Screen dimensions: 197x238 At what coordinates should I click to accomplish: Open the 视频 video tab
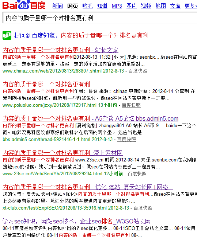[x=146, y=6]
